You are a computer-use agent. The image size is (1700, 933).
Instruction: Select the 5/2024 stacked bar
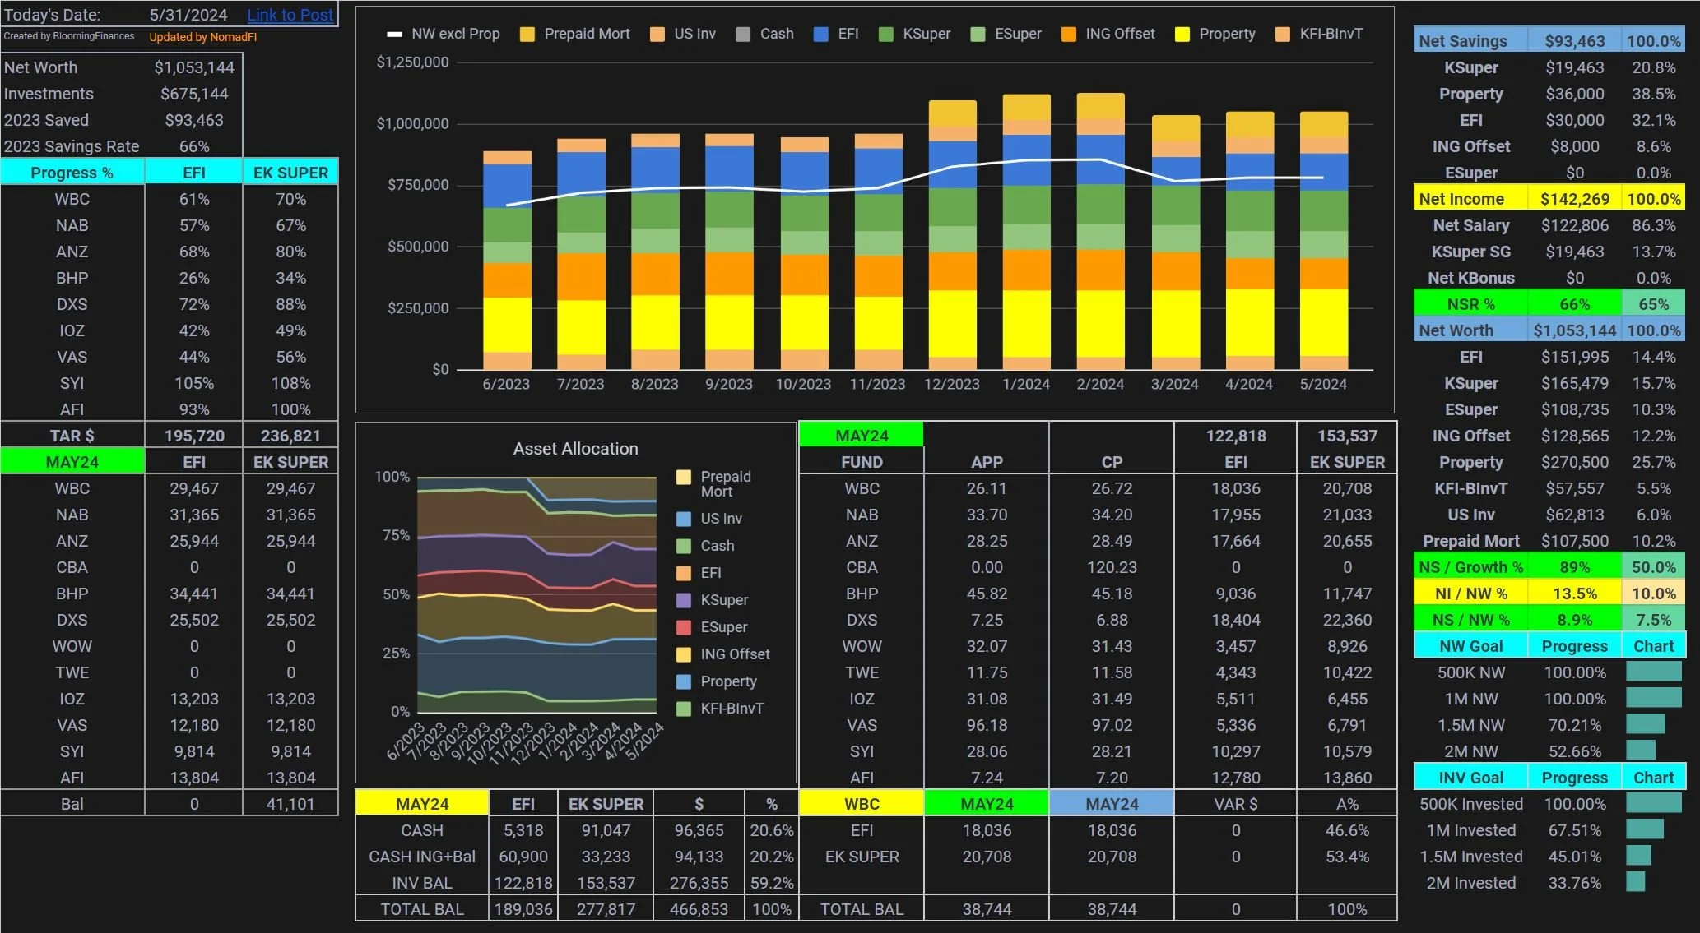[1323, 240]
